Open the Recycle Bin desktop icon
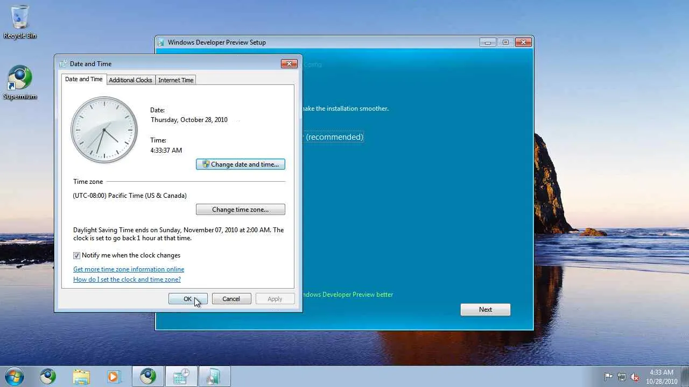Viewport: 689px width, 387px height. (20, 21)
